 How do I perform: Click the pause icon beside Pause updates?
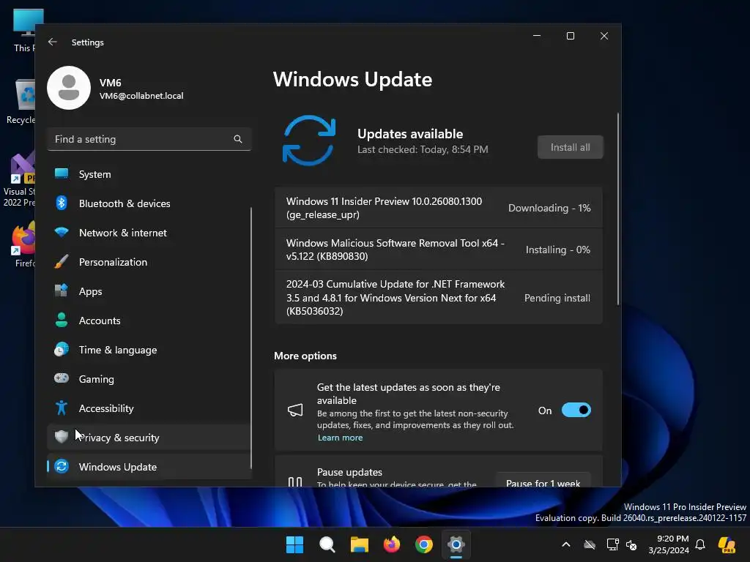coord(295,482)
